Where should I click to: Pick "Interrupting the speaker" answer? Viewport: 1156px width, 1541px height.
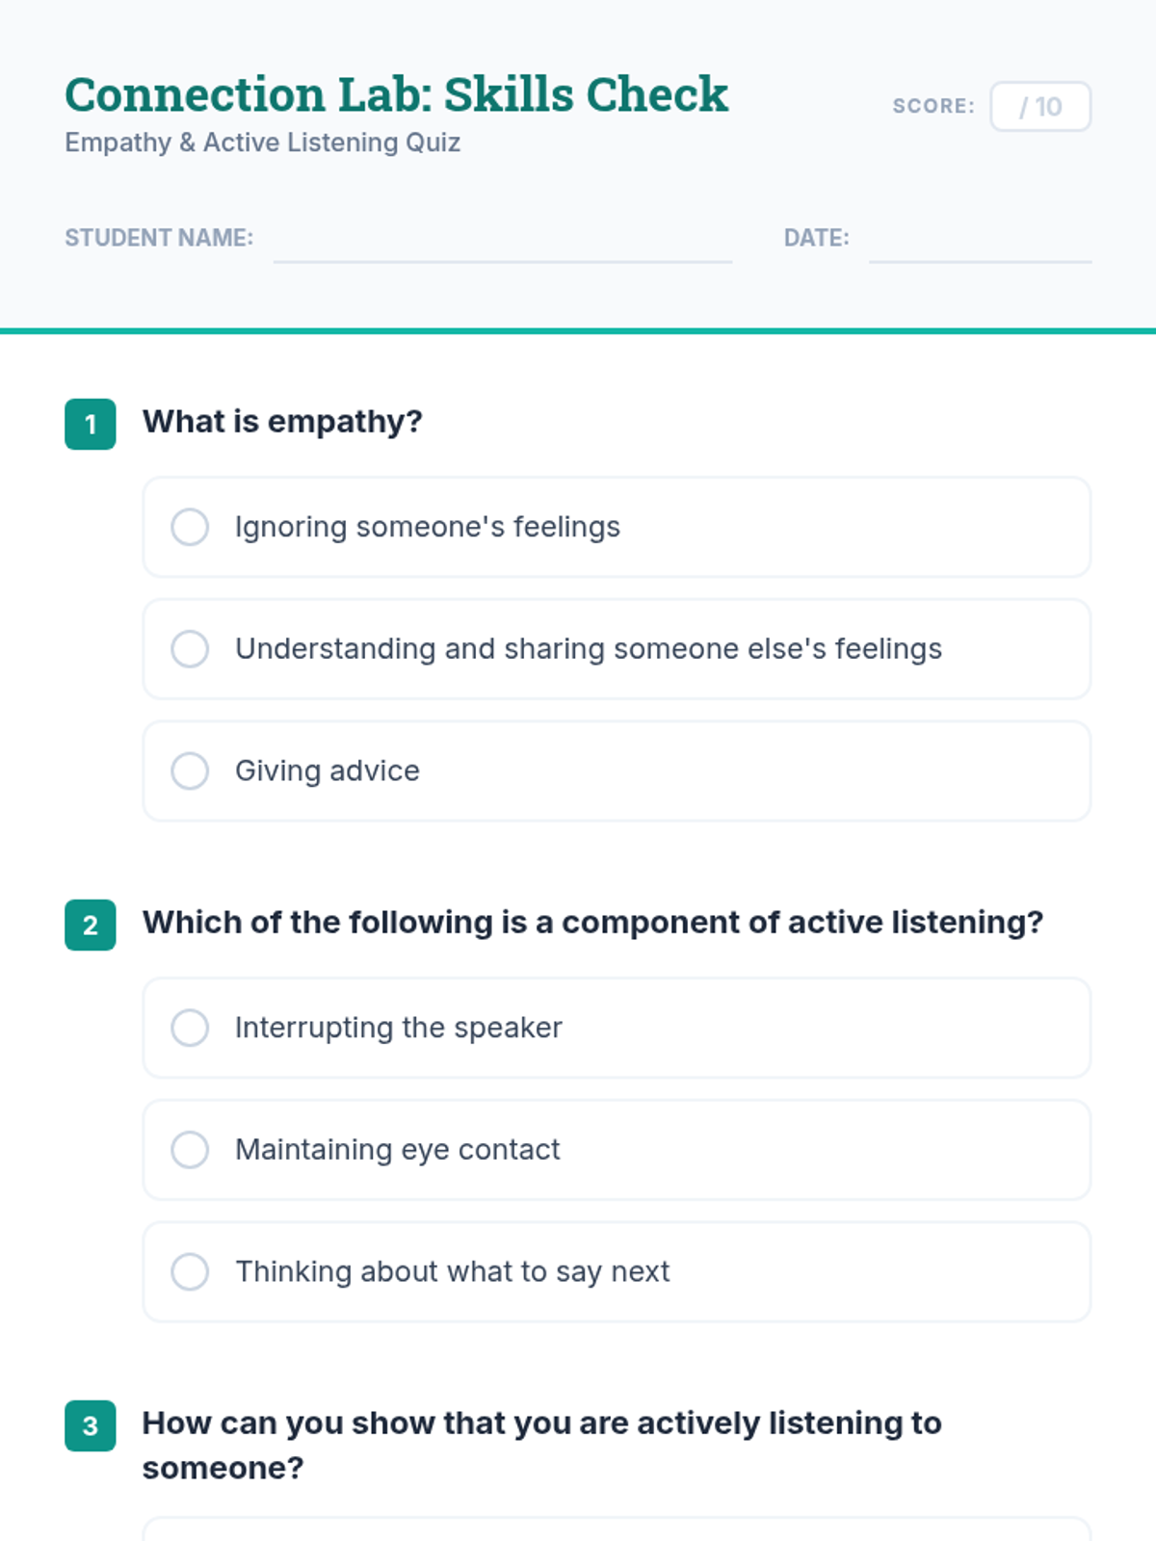point(190,1028)
